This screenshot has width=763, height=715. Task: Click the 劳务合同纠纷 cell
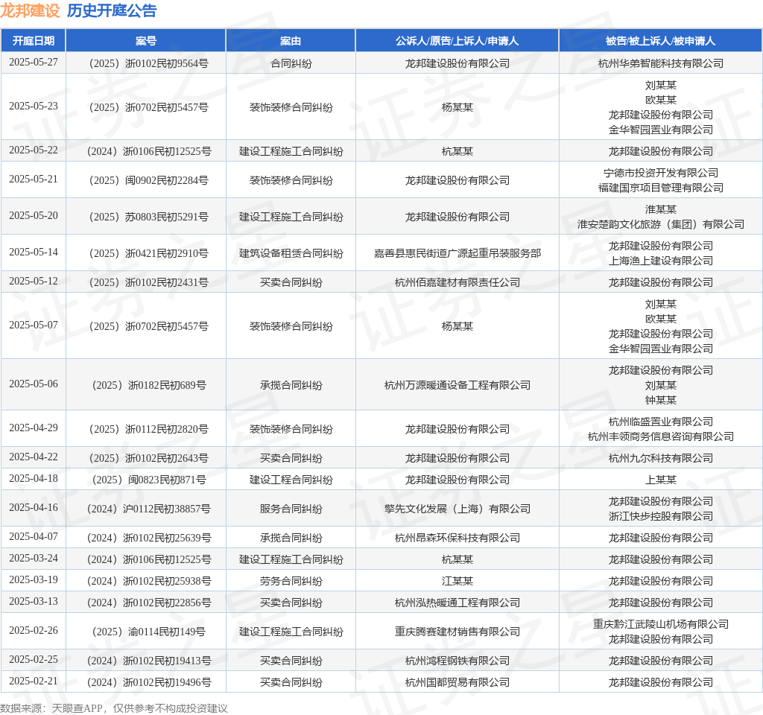291,581
